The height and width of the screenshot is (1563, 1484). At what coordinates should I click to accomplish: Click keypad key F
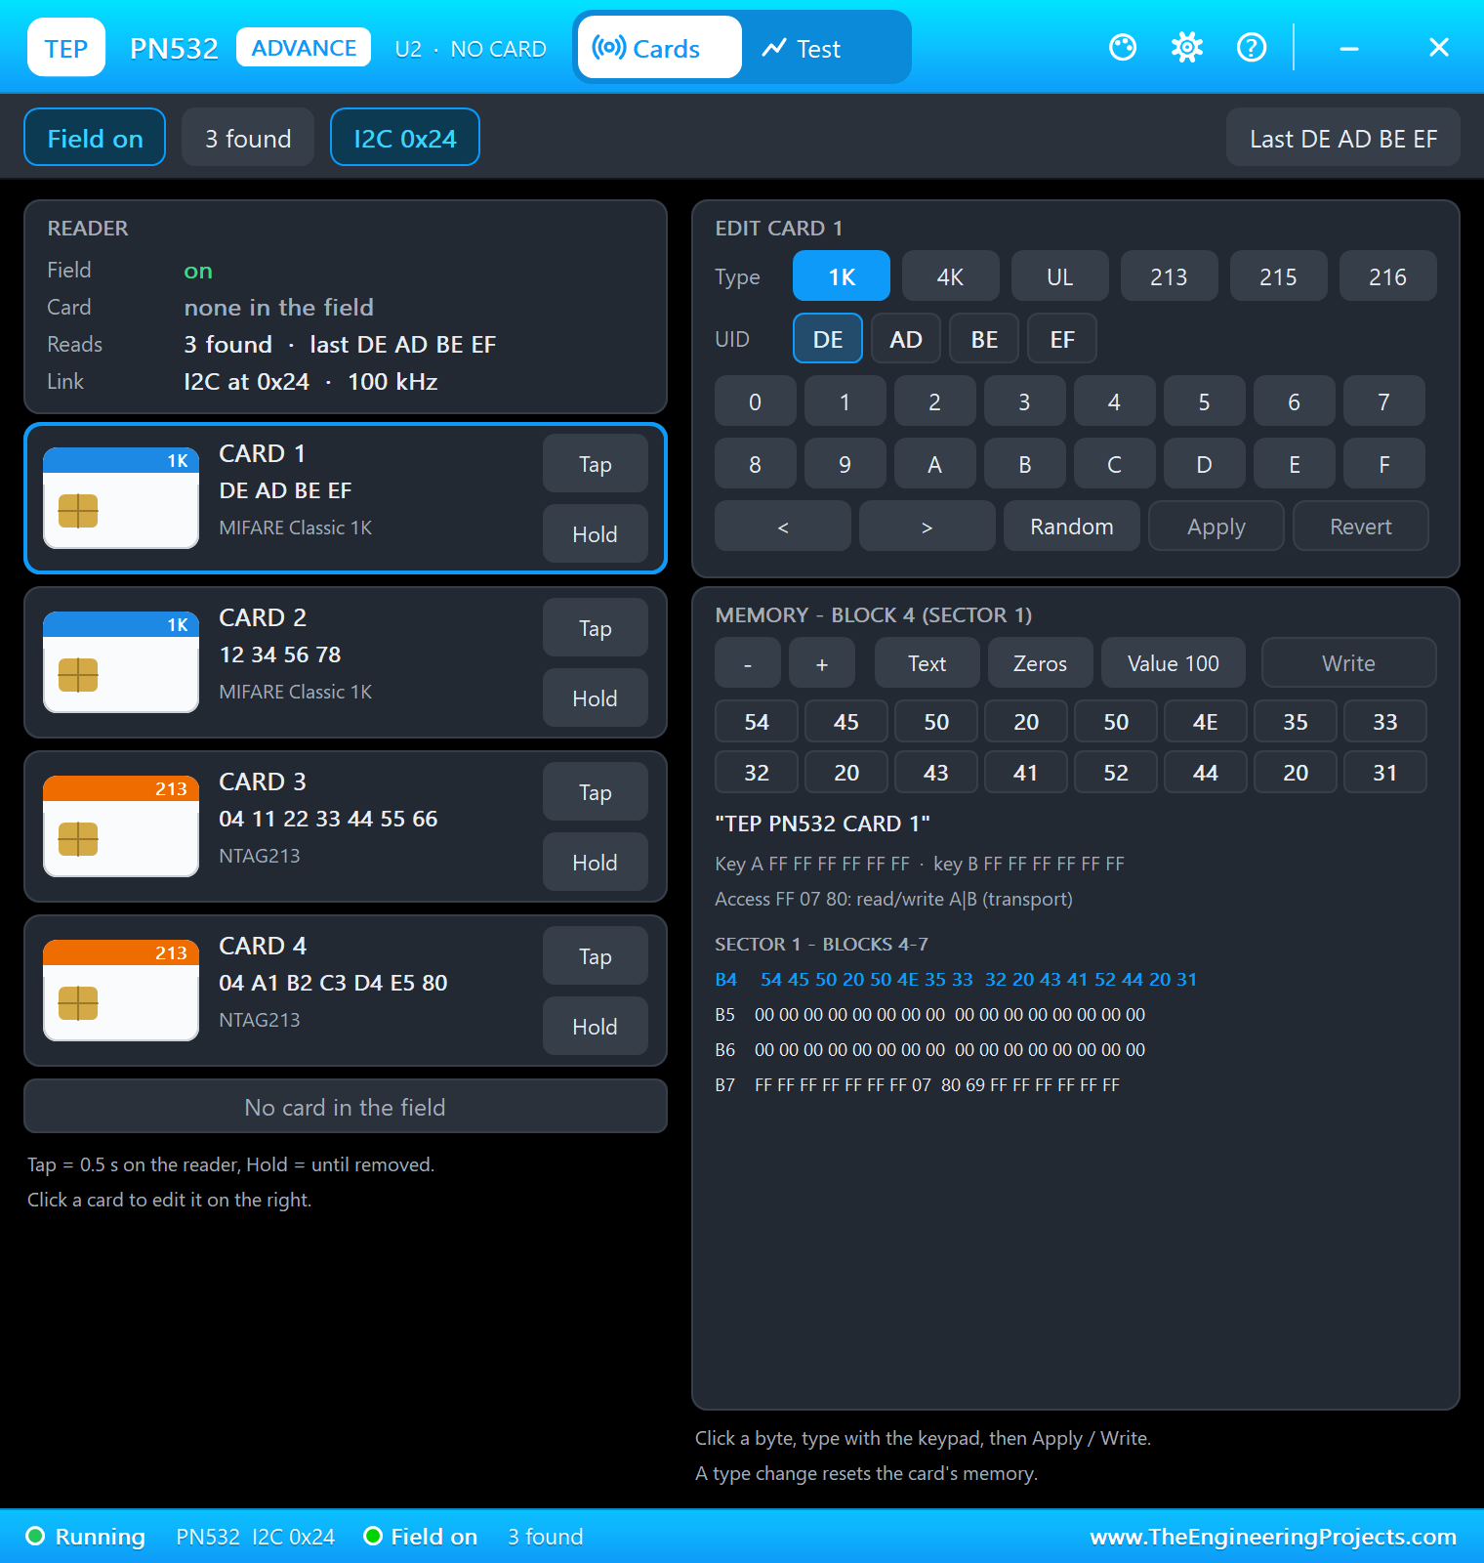(x=1384, y=463)
